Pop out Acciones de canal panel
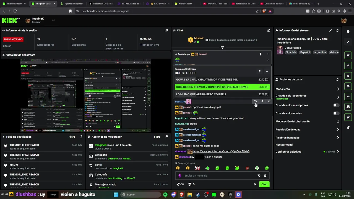 337,79
